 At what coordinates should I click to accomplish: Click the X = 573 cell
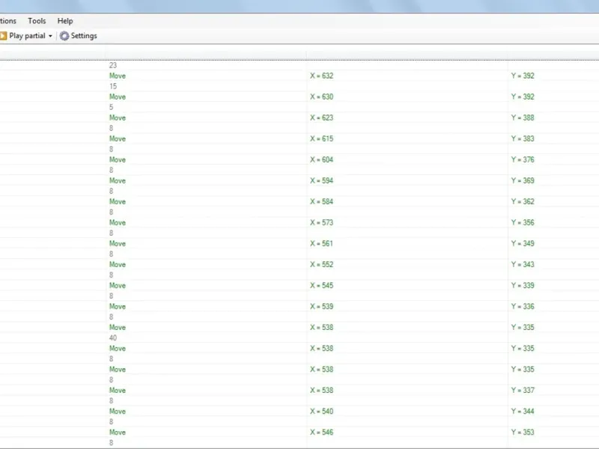[x=322, y=222]
